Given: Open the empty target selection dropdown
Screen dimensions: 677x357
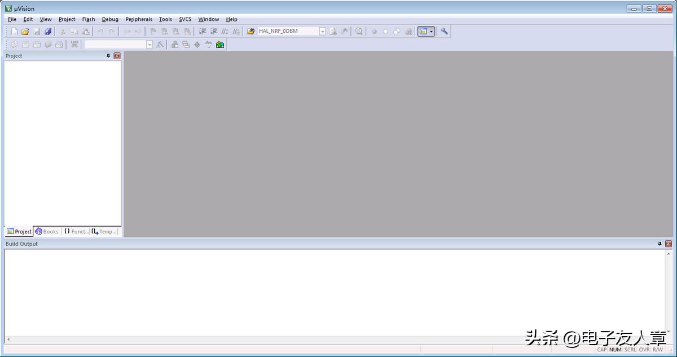Looking at the screenshot, I should tap(150, 45).
